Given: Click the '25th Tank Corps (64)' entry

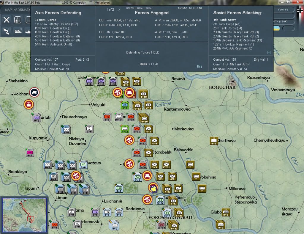Looking at the screenshot, I should (228, 28).
